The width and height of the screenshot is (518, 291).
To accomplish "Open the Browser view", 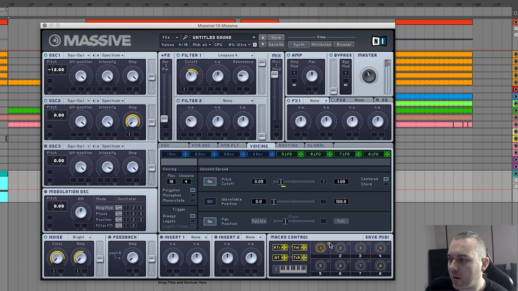I will point(344,45).
